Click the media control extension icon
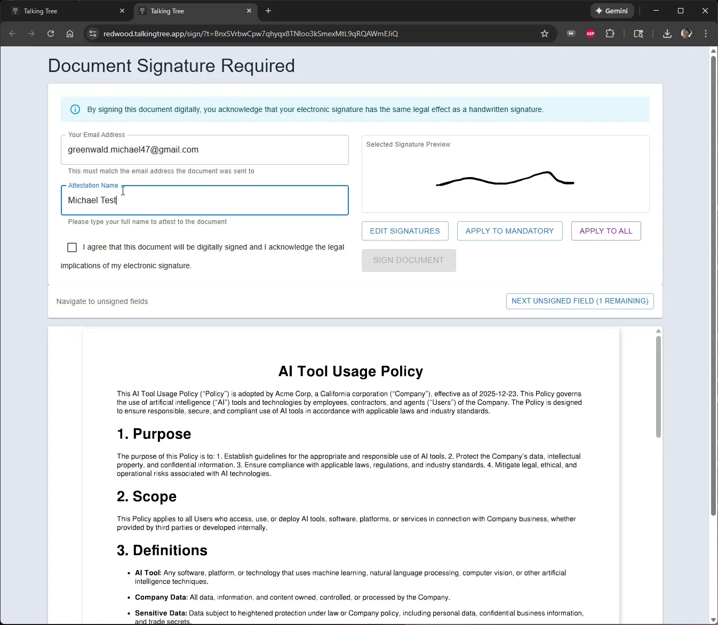718x625 pixels. click(571, 34)
